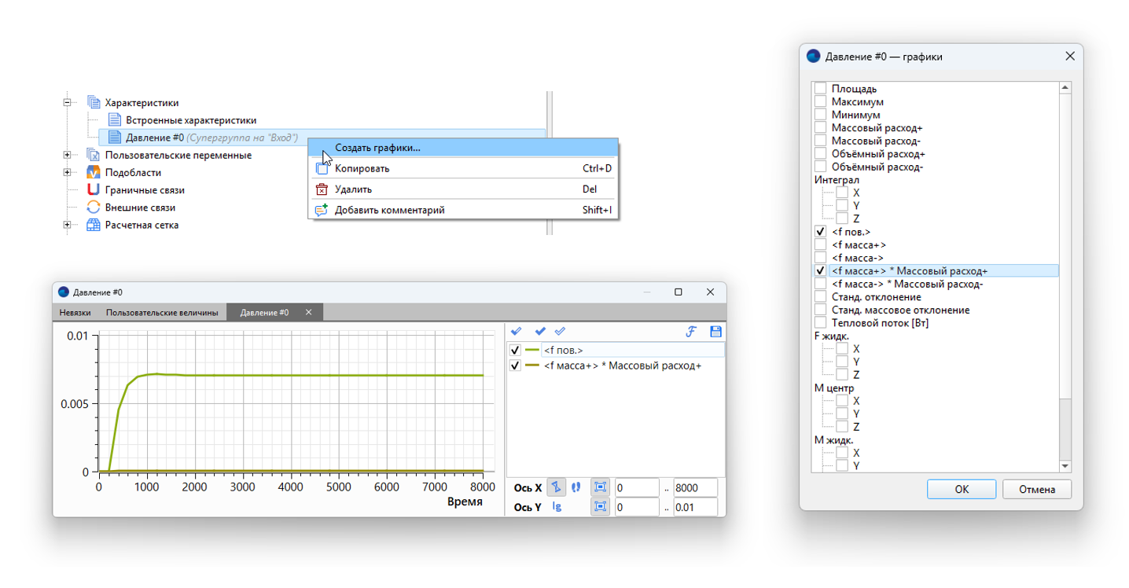Screen dimensions: 1129x588
Task: Choose Создать графики... from context menu
Action: pos(464,147)
